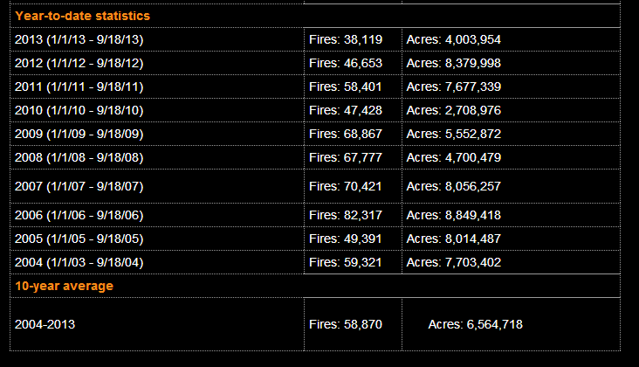Viewport: 639px width, 367px height.
Task: Select the 2004 (1/1/03 - 9/18/04) row label
Action: tap(79, 262)
